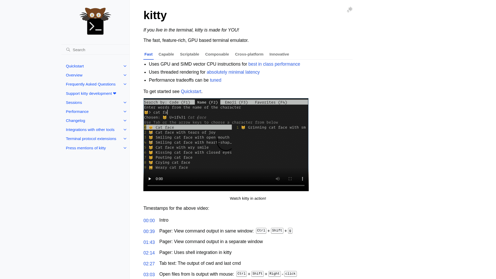The width and height of the screenshot is (496, 279).
Task: Click the search magnifier icon
Action: click(68, 49)
